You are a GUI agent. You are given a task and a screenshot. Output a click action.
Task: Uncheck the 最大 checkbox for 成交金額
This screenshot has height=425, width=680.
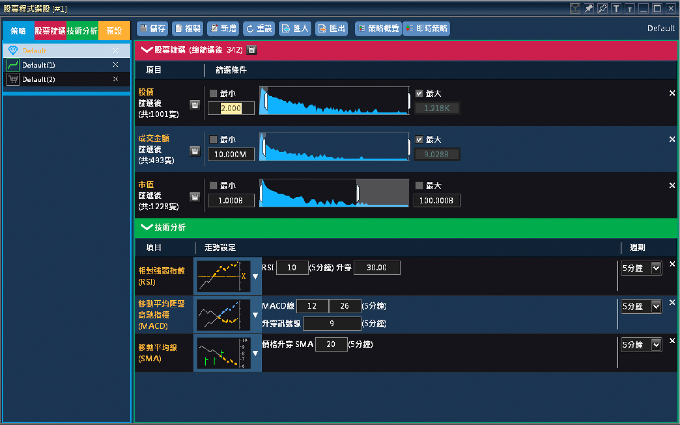pyautogui.click(x=419, y=139)
